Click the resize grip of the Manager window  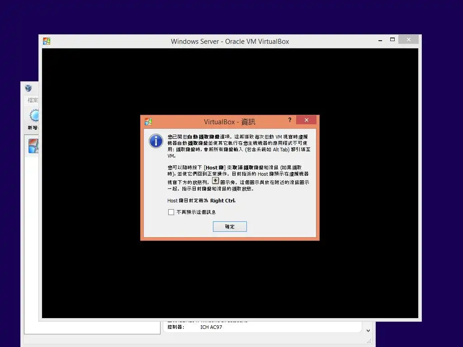pyautogui.click(x=369, y=341)
